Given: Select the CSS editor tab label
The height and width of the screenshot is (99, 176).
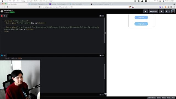Looking at the screenshot, I should (3, 56).
